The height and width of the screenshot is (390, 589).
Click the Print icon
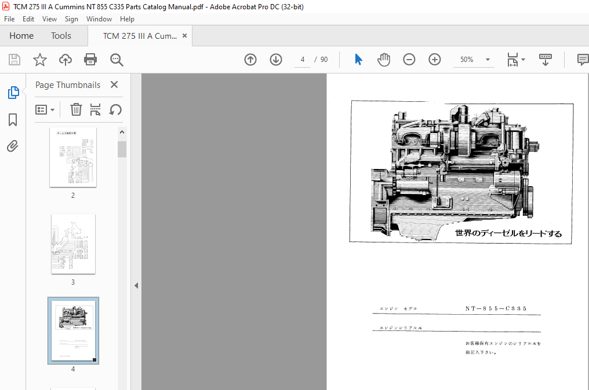tap(90, 60)
